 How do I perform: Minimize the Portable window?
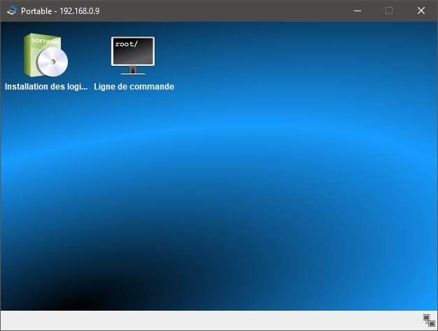coord(357,10)
